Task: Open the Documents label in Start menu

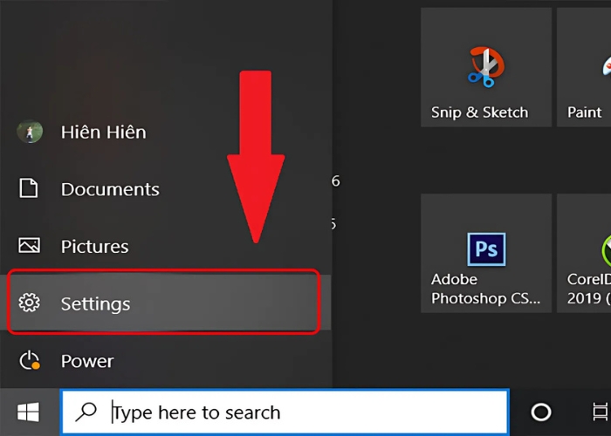Action: (110, 189)
